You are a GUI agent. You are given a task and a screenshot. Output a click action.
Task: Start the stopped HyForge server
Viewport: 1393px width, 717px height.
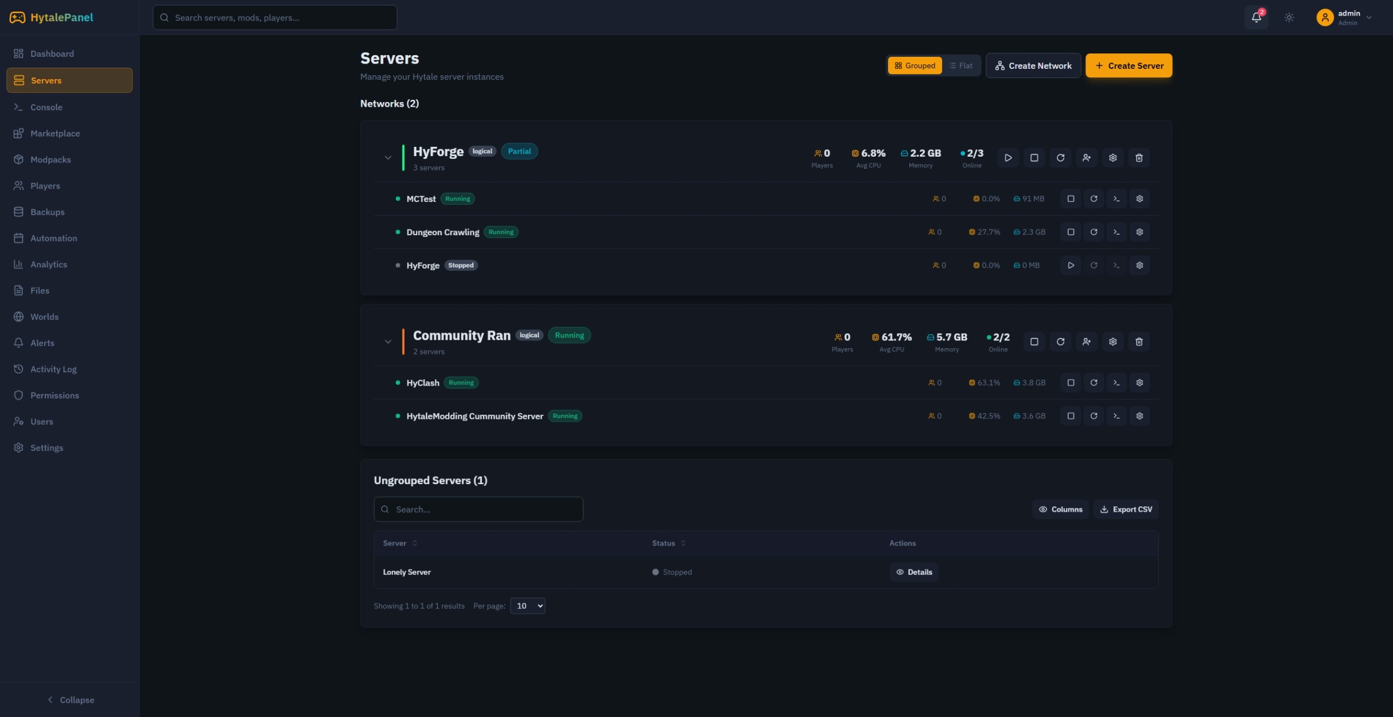(x=1071, y=265)
